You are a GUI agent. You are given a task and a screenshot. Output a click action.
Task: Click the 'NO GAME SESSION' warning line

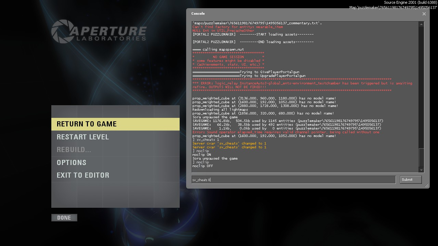228,57
